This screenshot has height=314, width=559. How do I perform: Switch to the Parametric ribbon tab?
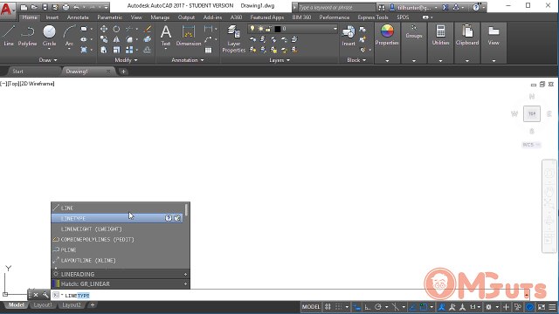point(109,17)
